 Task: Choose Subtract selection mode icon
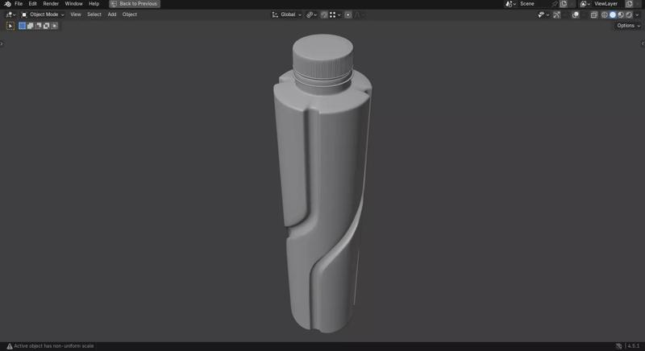(38, 26)
